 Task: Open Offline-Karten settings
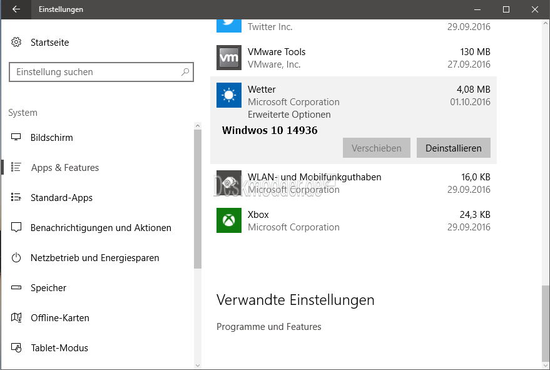(59, 318)
